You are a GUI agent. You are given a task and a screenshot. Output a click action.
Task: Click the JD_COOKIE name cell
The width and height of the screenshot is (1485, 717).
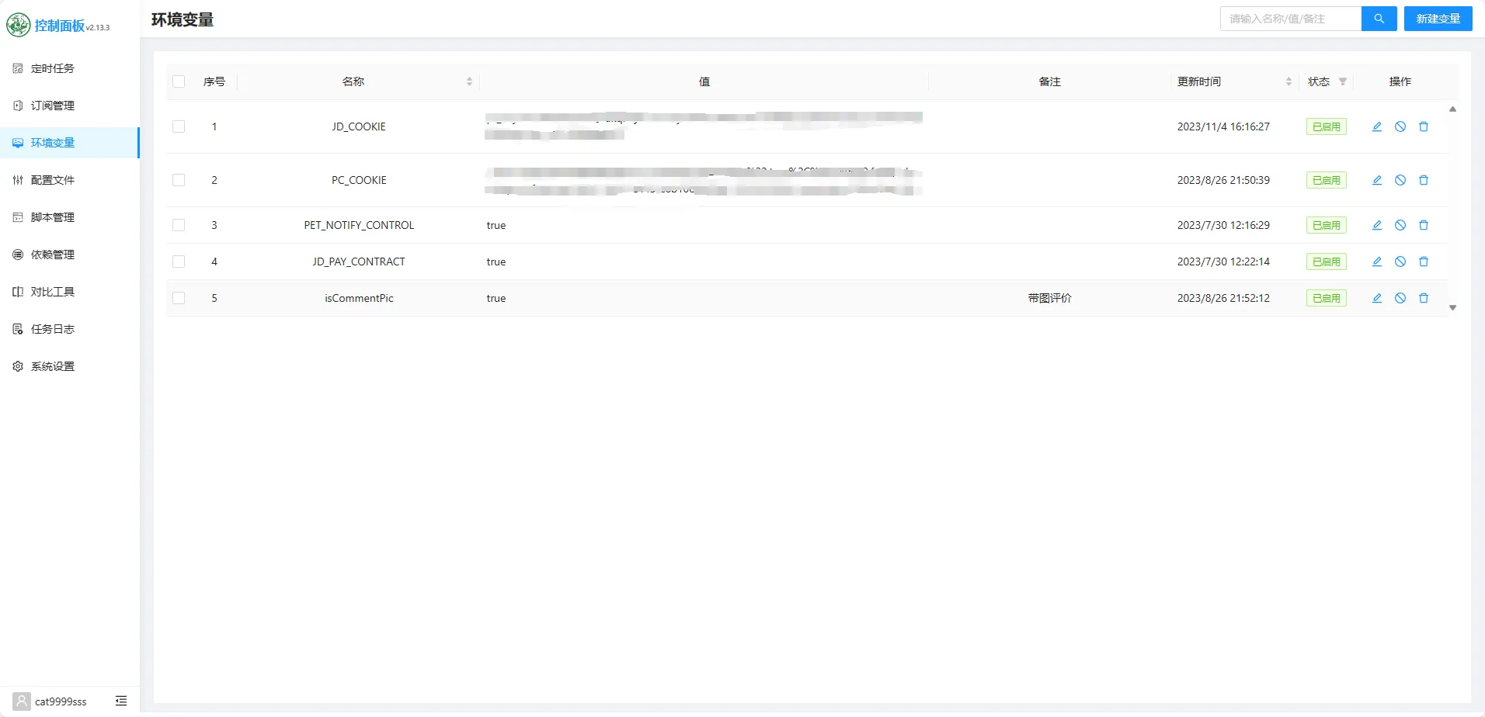[359, 126]
